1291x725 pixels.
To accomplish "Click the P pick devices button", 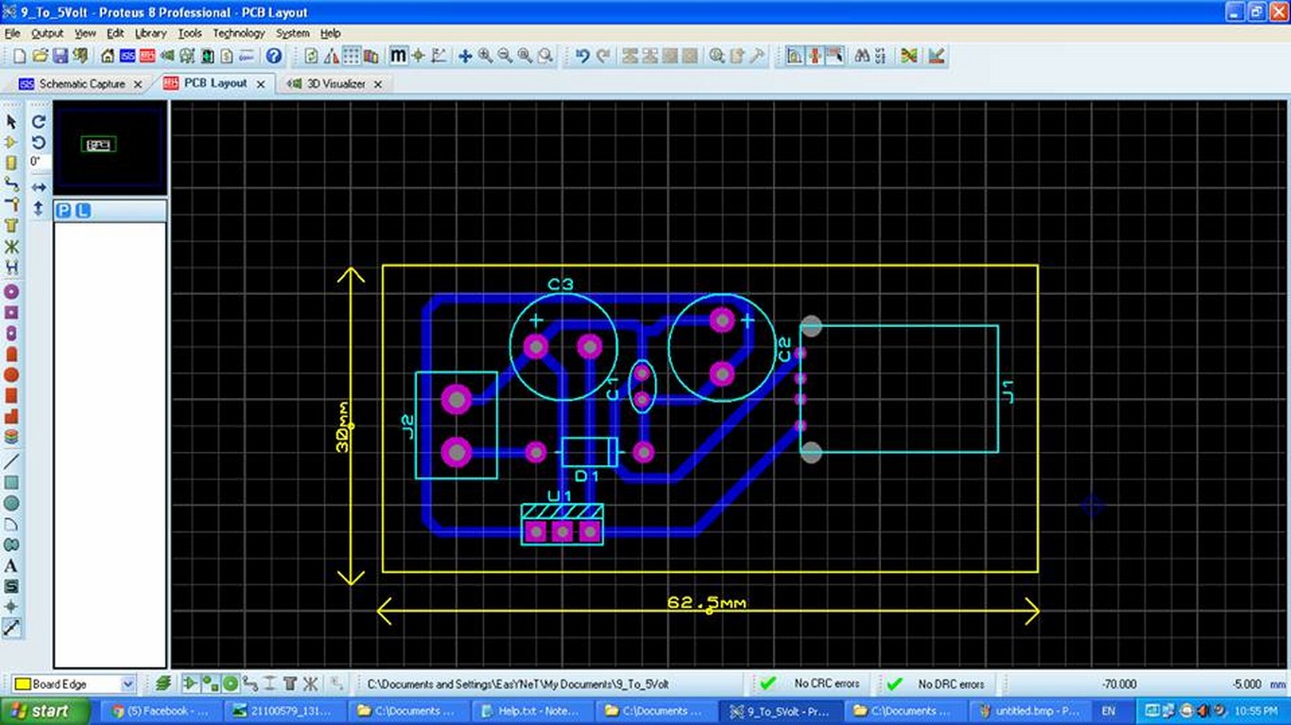I will coord(63,211).
